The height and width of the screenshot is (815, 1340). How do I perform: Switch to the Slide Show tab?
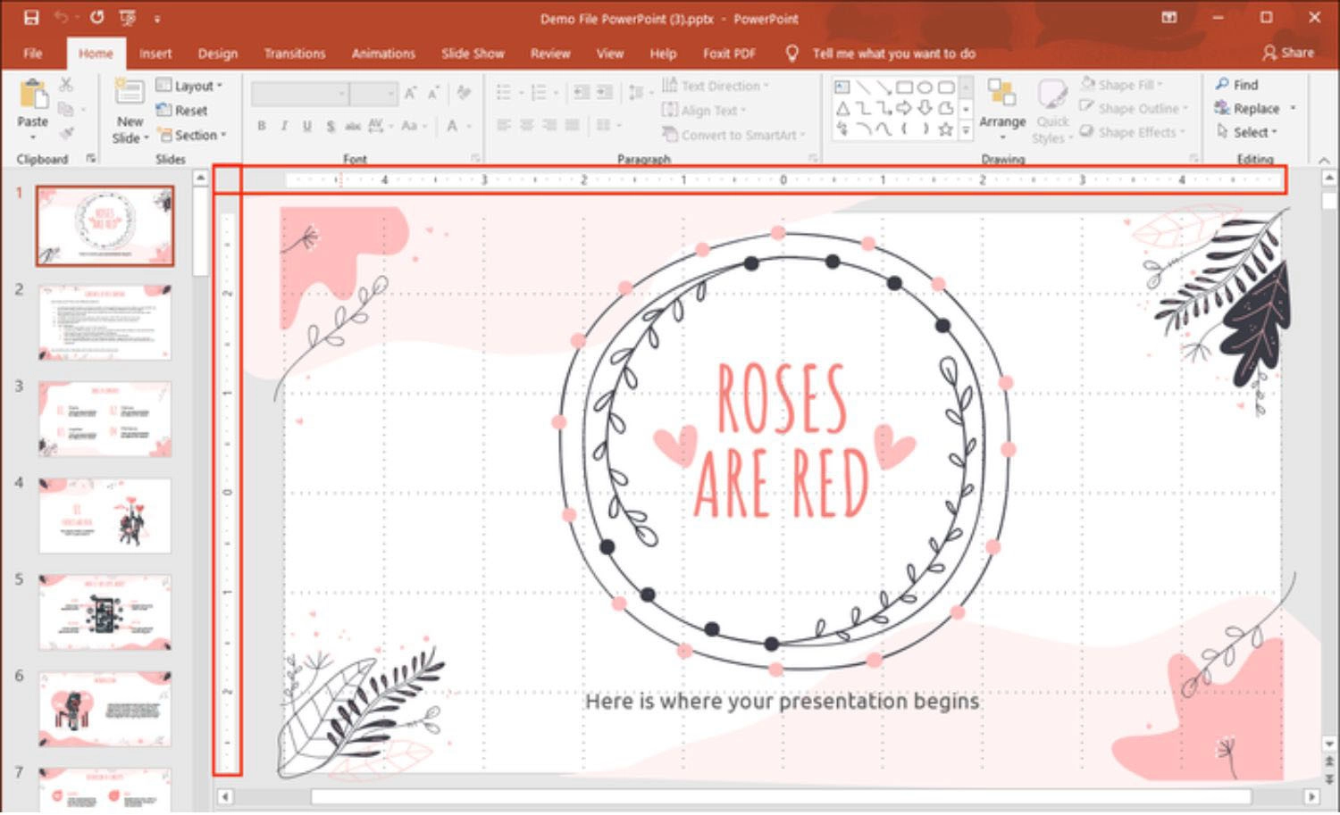tap(473, 54)
